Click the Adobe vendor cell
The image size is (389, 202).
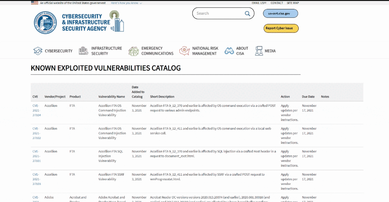49,197
